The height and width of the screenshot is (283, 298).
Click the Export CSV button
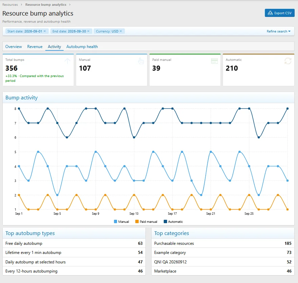[279, 13]
